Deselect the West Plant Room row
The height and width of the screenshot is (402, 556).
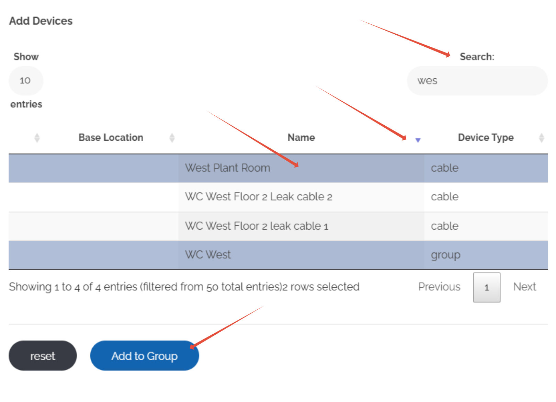tap(227, 168)
